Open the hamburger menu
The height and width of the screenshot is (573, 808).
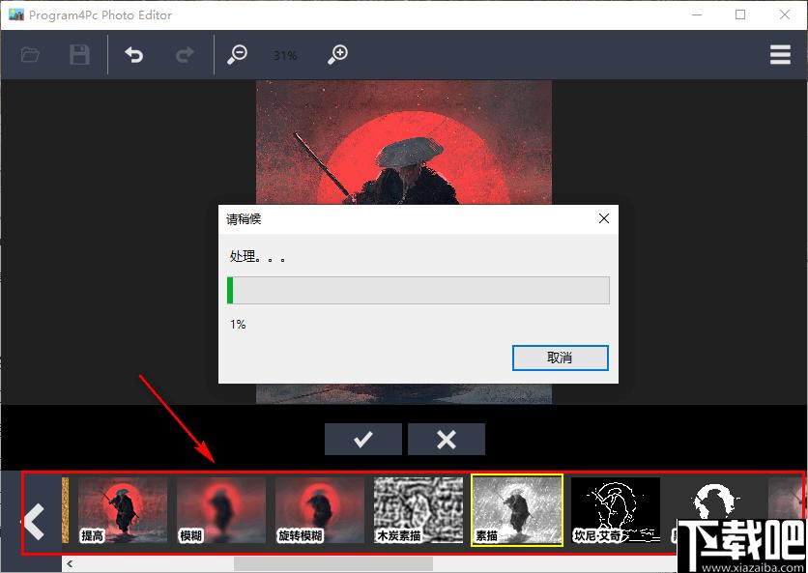tap(780, 55)
